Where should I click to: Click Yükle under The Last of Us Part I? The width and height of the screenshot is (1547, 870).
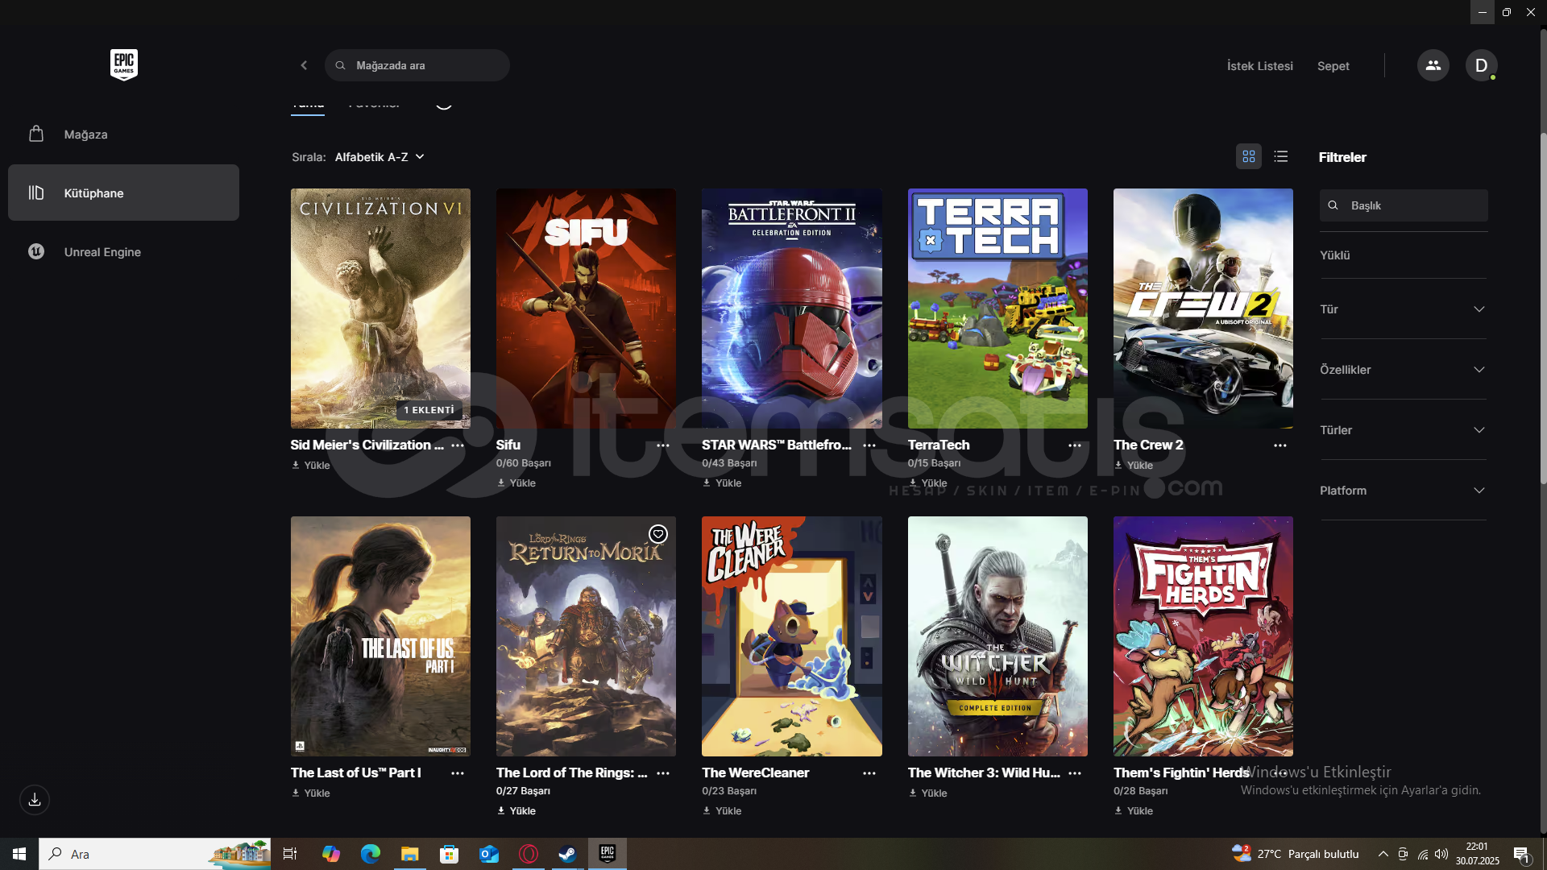click(x=311, y=793)
